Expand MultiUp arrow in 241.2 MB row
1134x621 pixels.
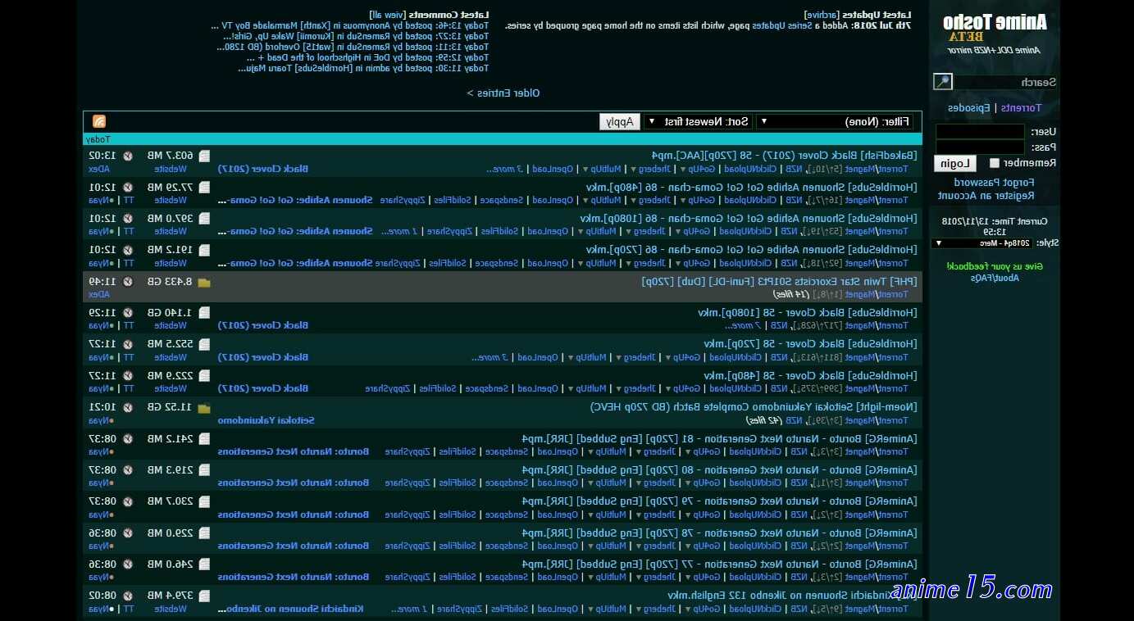click(x=590, y=451)
